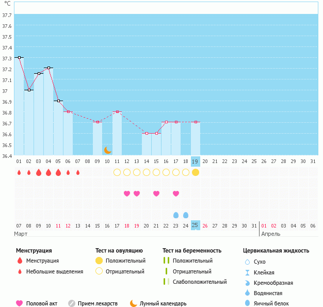The image size is (323, 307).
Task: Click the green 'Положительный' pregnancy test legend icon
Action: (x=166, y=261)
